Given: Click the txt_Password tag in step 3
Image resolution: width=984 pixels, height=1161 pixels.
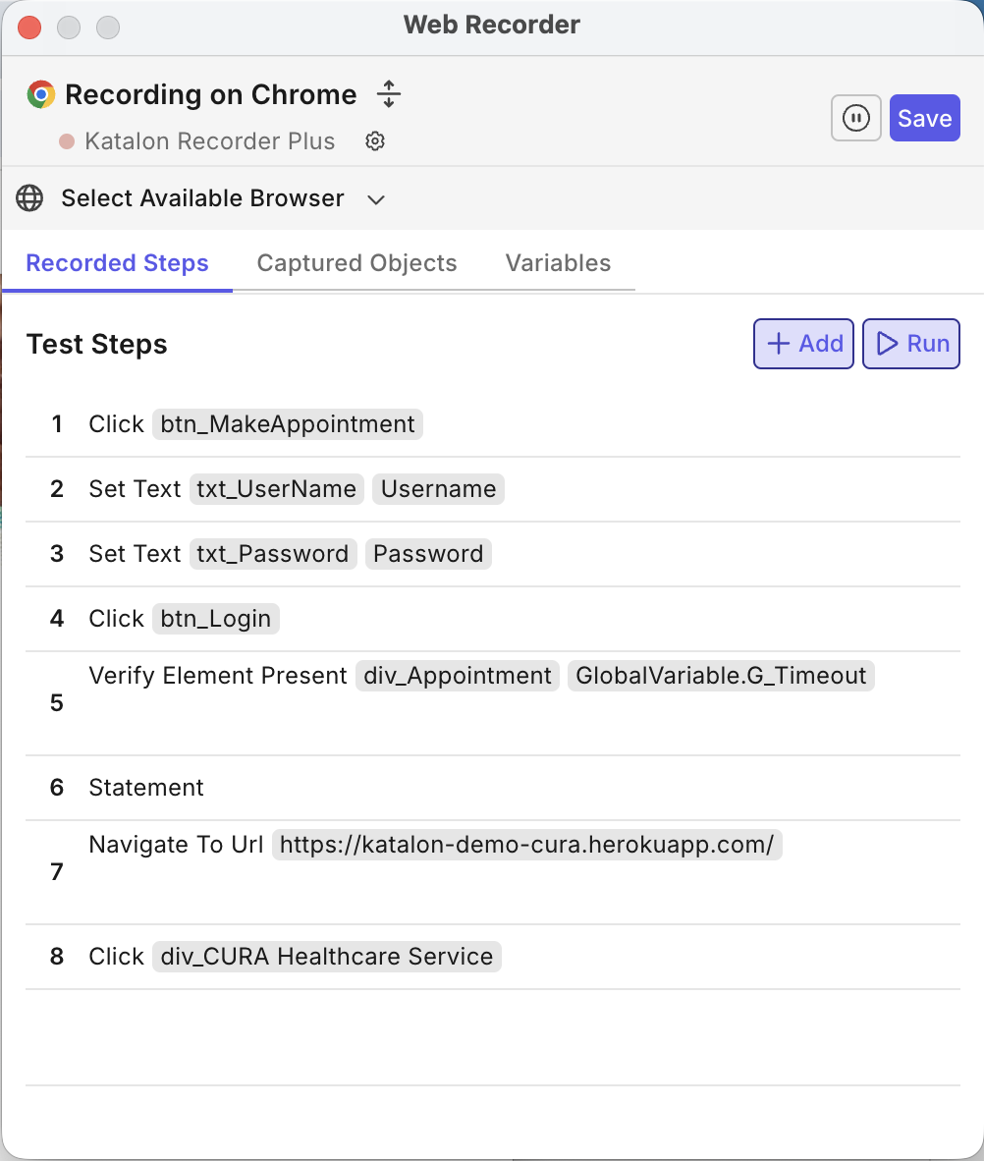Looking at the screenshot, I should pyautogui.click(x=273, y=553).
